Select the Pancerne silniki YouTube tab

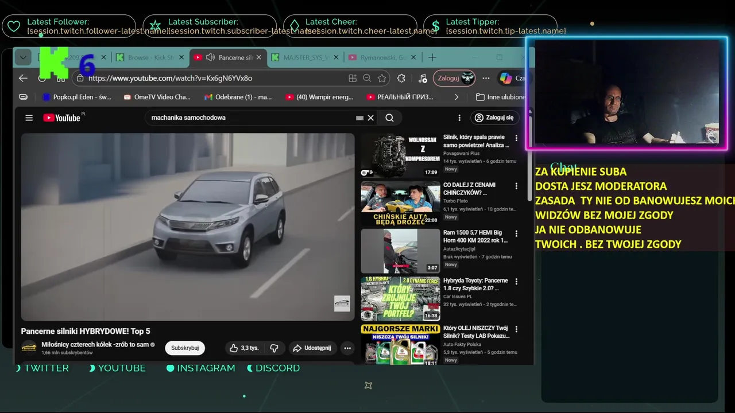tap(227, 57)
